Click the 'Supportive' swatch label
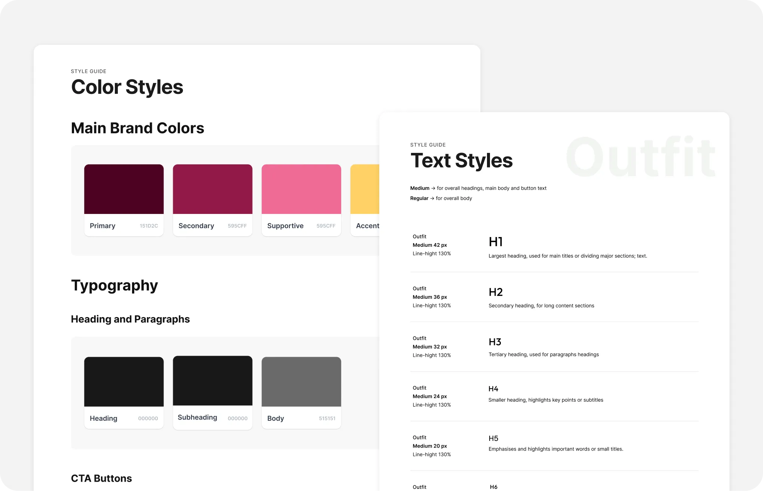763x491 pixels. pyautogui.click(x=285, y=226)
